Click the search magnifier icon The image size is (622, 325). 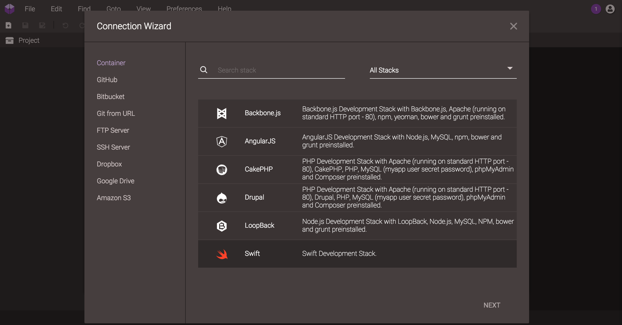pyautogui.click(x=204, y=70)
